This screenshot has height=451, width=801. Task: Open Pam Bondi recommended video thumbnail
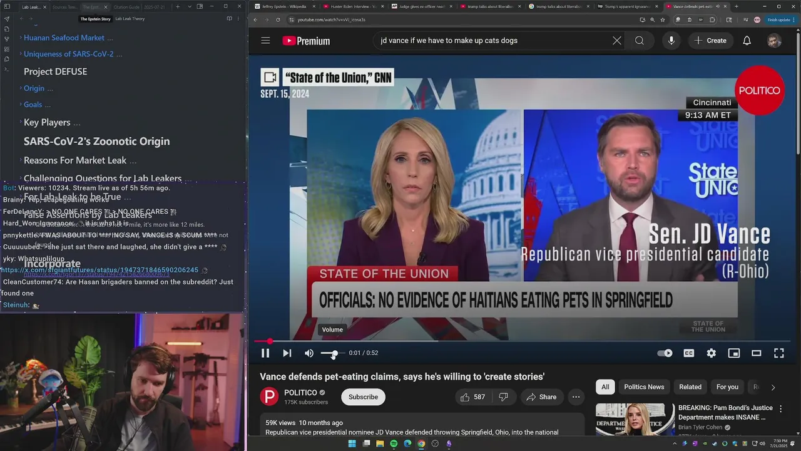click(x=635, y=419)
